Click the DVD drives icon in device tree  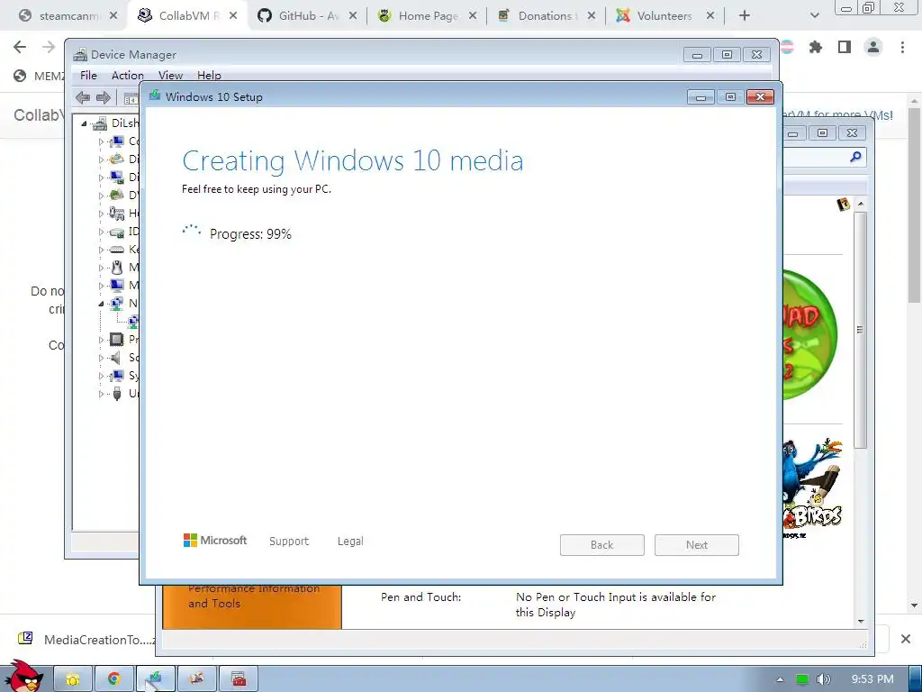point(117,196)
